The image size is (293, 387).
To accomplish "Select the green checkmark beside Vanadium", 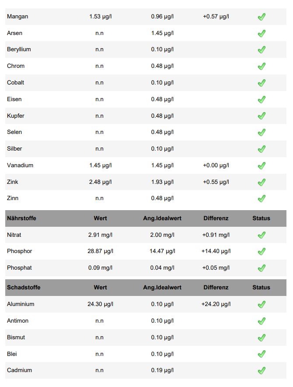I will 262,165.
